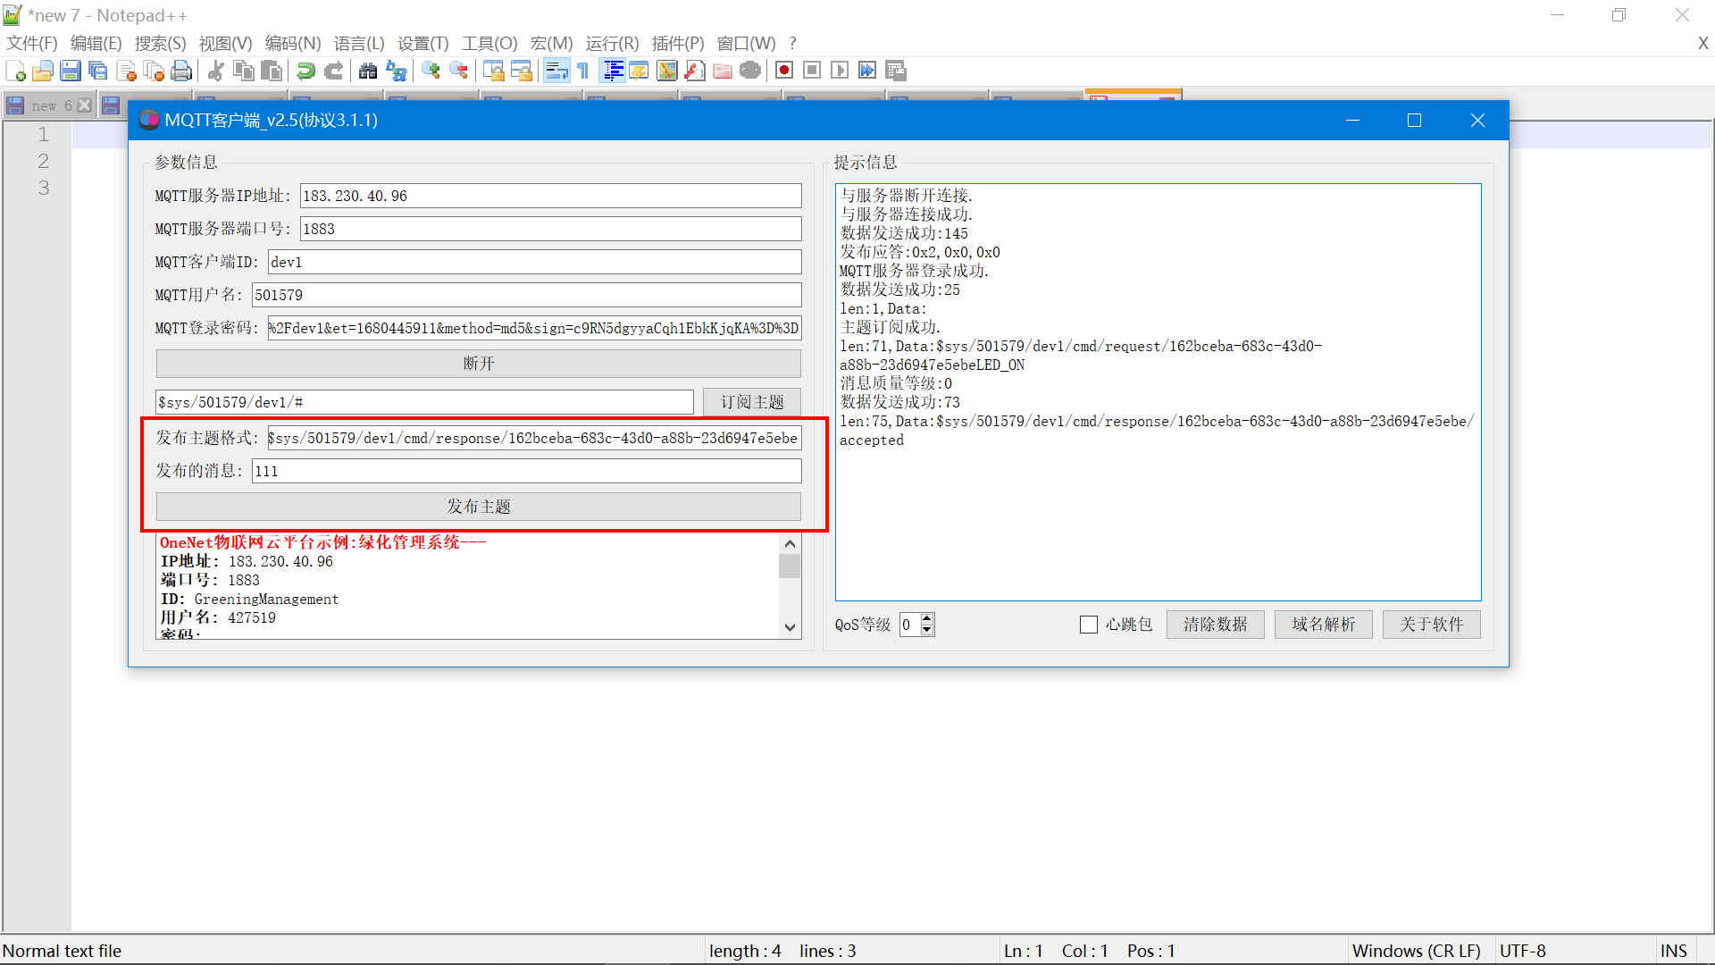This screenshot has height=965, width=1715.
Task: Open the 设置(T) menu
Action: (423, 43)
